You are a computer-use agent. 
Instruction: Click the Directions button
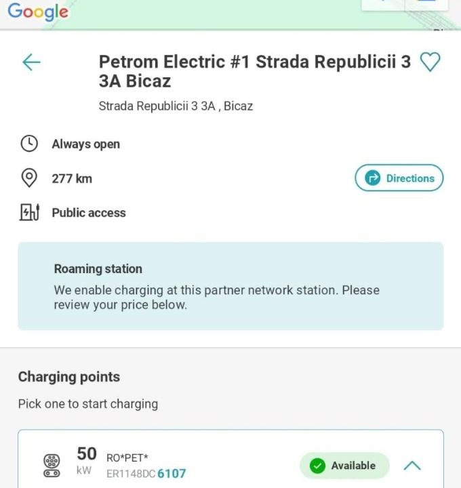click(399, 178)
